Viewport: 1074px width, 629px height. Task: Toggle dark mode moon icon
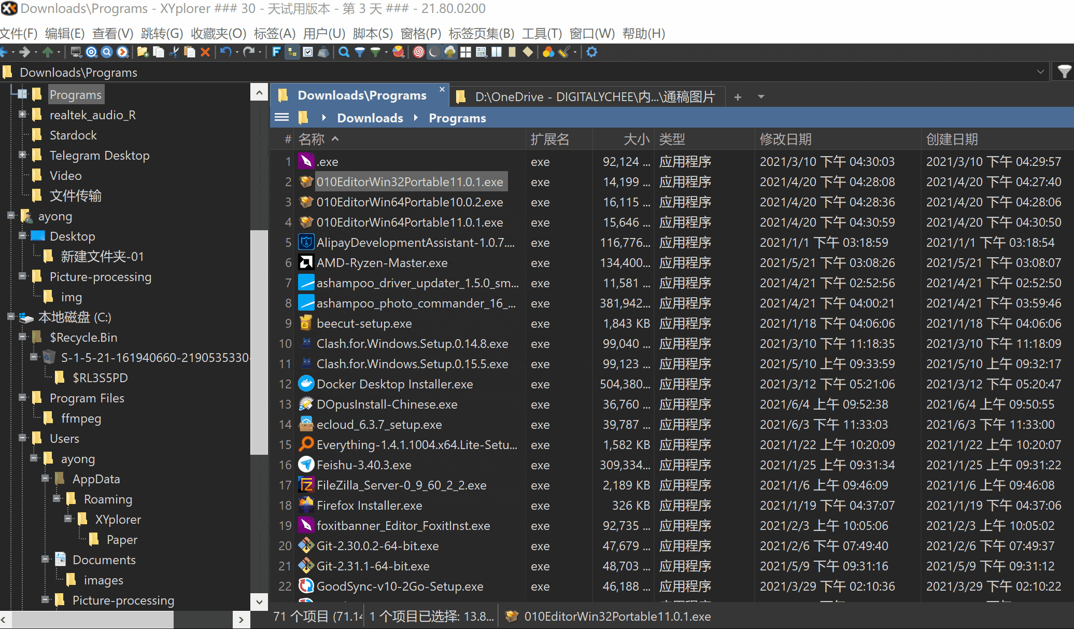(434, 52)
